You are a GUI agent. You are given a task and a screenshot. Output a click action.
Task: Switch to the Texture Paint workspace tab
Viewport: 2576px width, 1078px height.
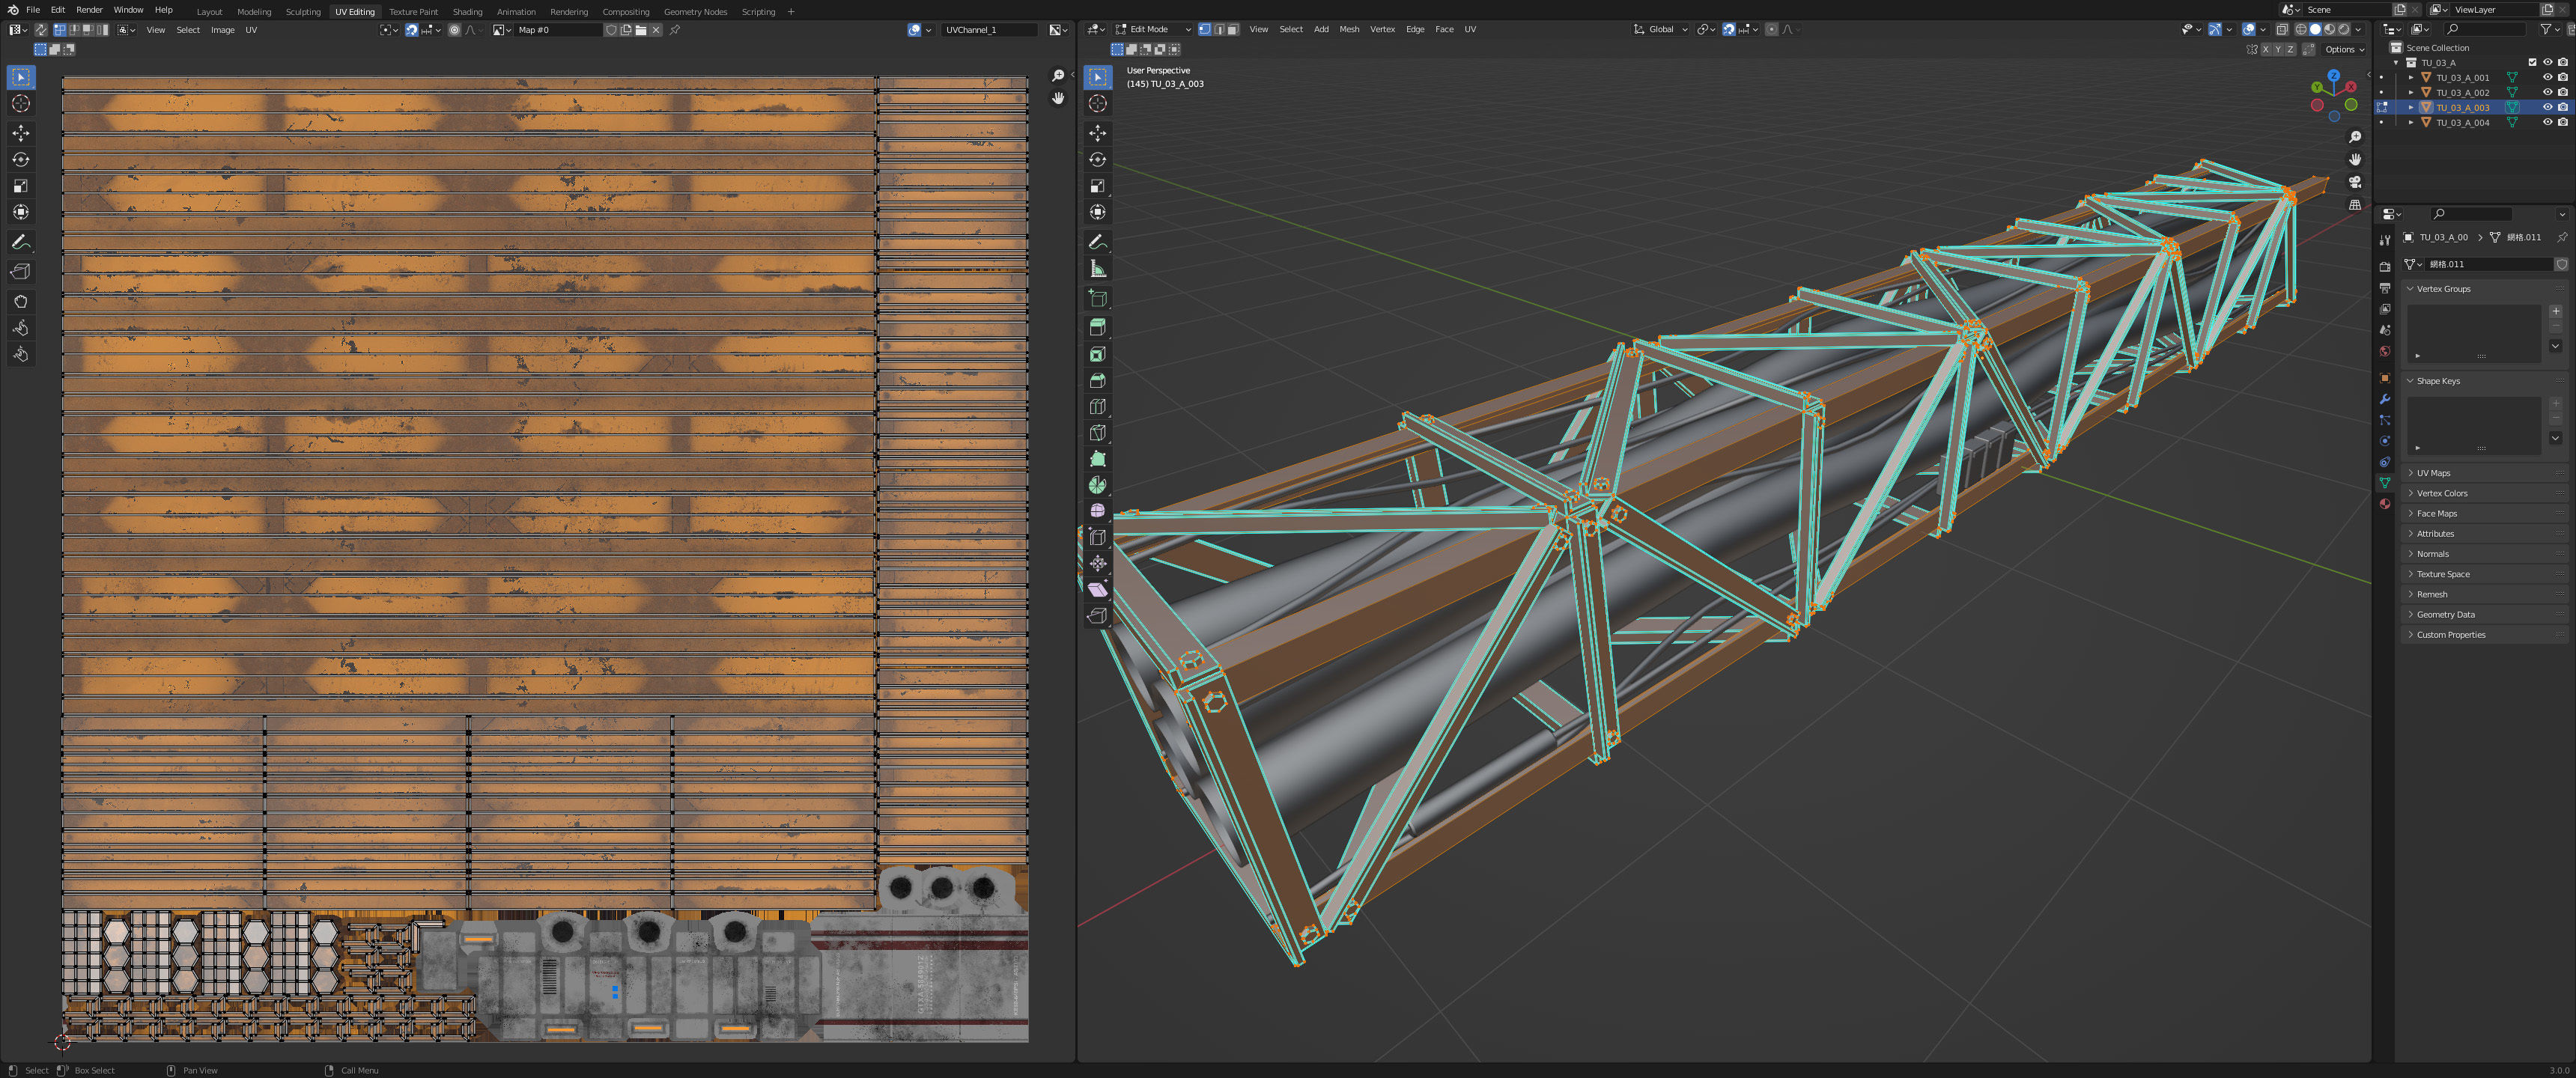[413, 12]
